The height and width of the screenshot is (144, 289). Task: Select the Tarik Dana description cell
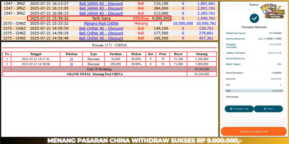coord(101,18)
